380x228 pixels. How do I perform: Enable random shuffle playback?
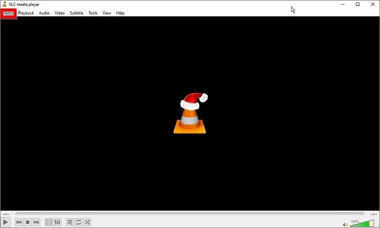(87, 222)
